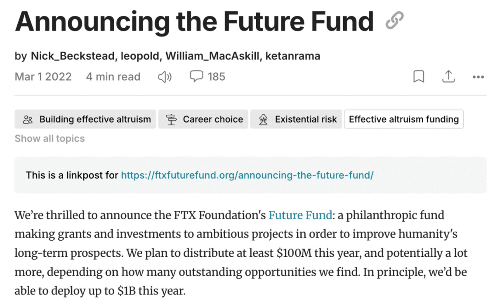495x303 pixels.
Task: Expand Show all topics
Action: click(x=49, y=139)
